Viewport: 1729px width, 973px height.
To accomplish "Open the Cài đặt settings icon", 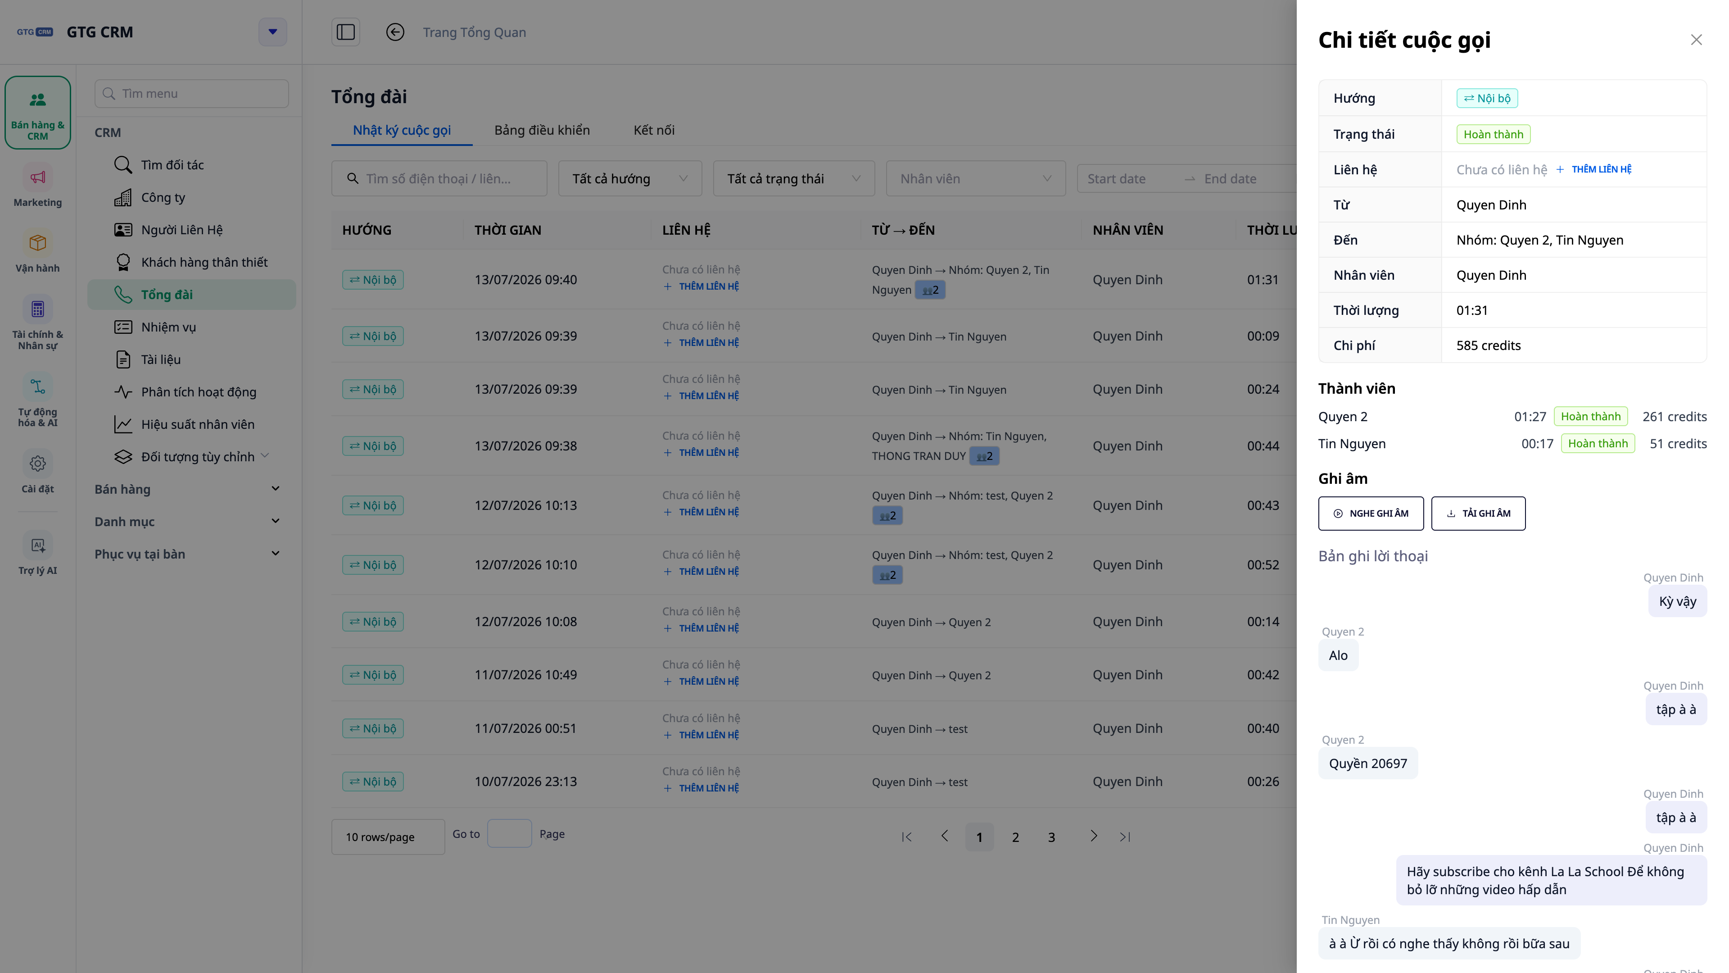I will tap(37, 464).
